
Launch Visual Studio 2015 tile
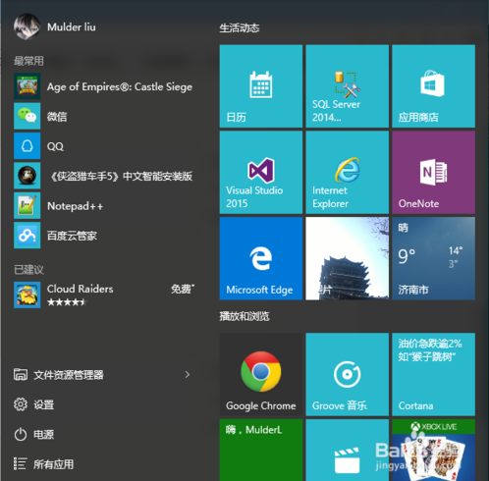261,173
